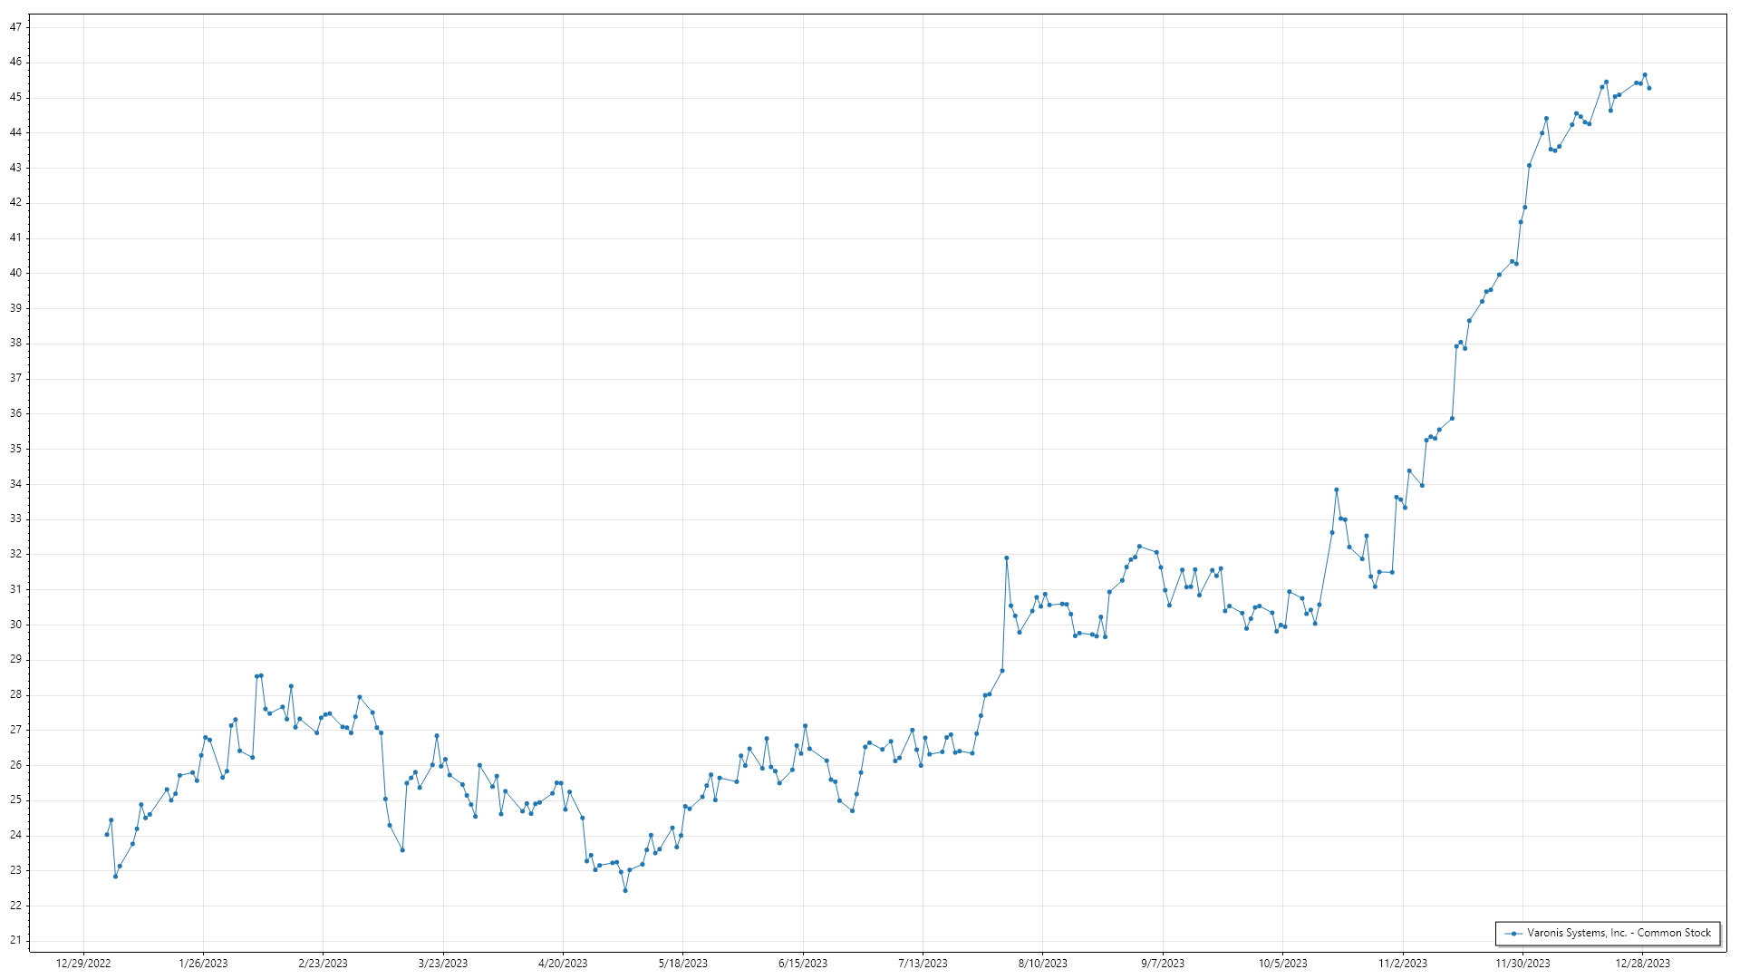Click the first data point of series
This screenshot has height=979, width=1740.
click(107, 835)
